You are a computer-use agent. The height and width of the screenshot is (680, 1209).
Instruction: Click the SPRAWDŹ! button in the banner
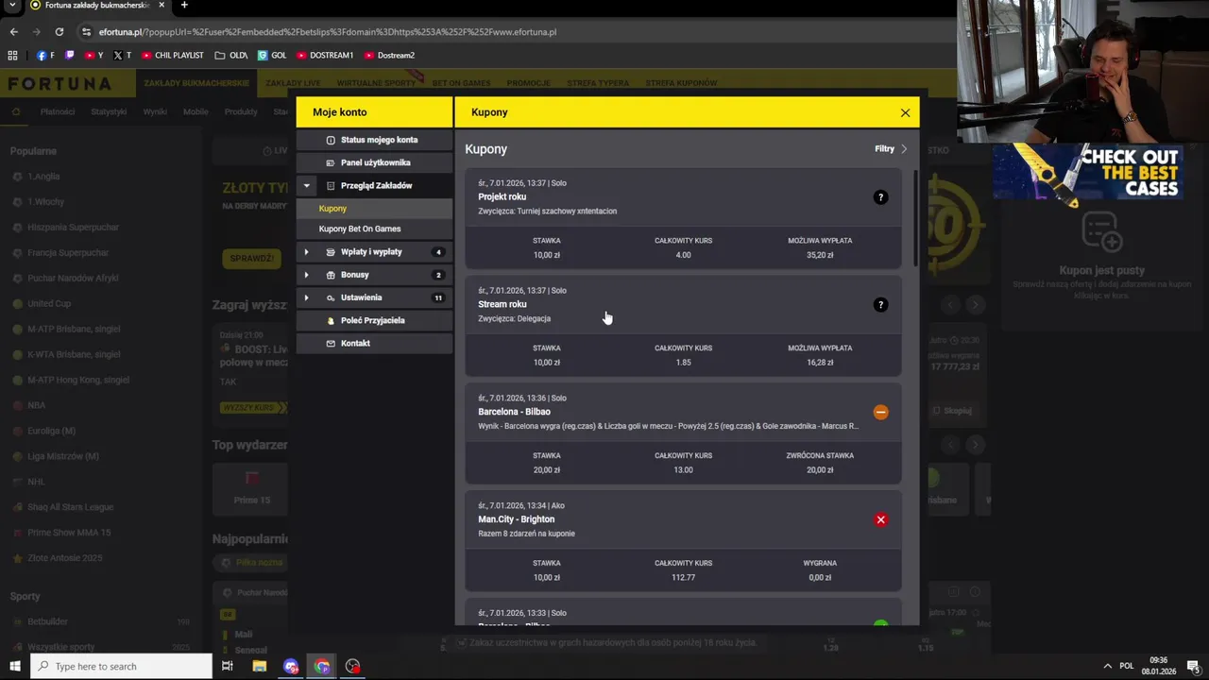[251, 258]
